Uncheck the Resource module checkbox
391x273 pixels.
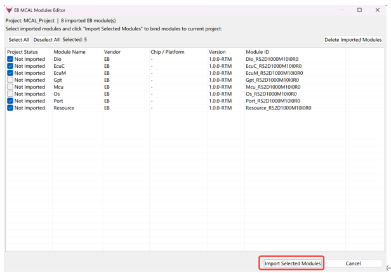10,108
